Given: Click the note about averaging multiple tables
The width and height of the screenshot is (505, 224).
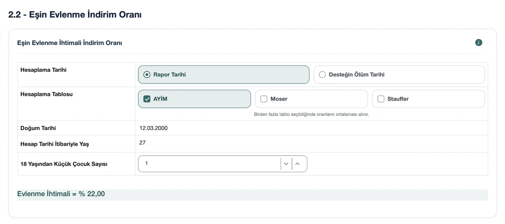Looking at the screenshot, I should pos(311,115).
